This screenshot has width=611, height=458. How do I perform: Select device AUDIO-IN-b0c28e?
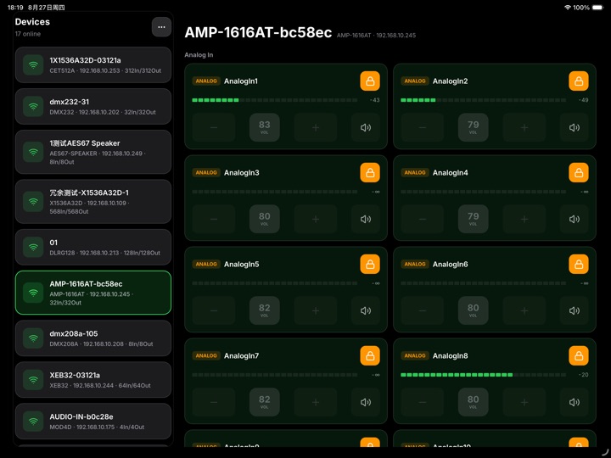pyautogui.click(x=93, y=422)
